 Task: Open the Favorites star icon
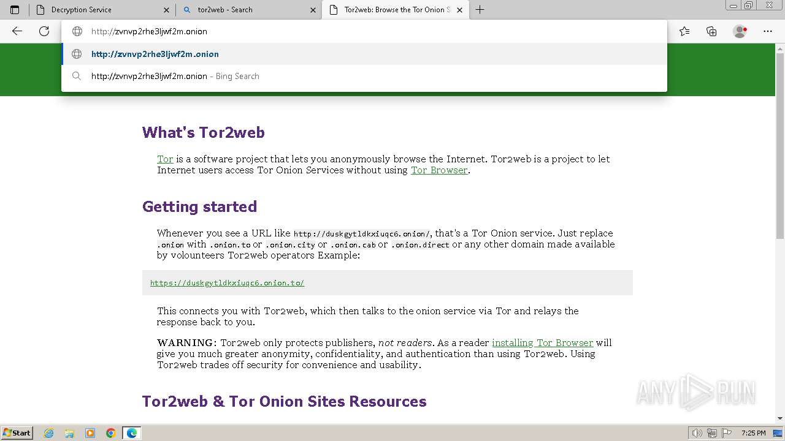[684, 31]
